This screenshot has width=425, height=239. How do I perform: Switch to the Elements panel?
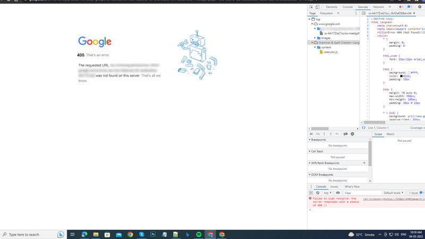[331, 7]
